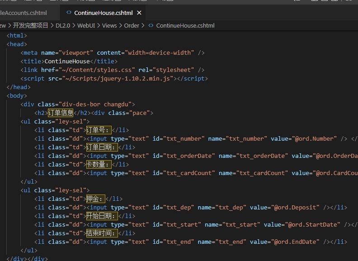Click the ContinueHouse.cshtml breadcrumb file name
Screen dimensions: 358x261
185,26
